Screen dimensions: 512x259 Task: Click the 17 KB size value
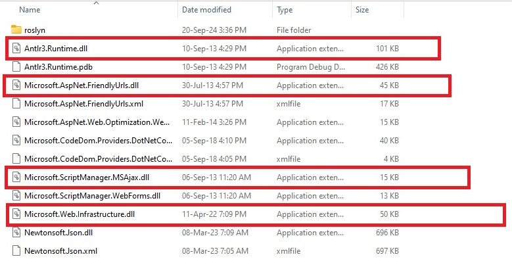pos(389,104)
